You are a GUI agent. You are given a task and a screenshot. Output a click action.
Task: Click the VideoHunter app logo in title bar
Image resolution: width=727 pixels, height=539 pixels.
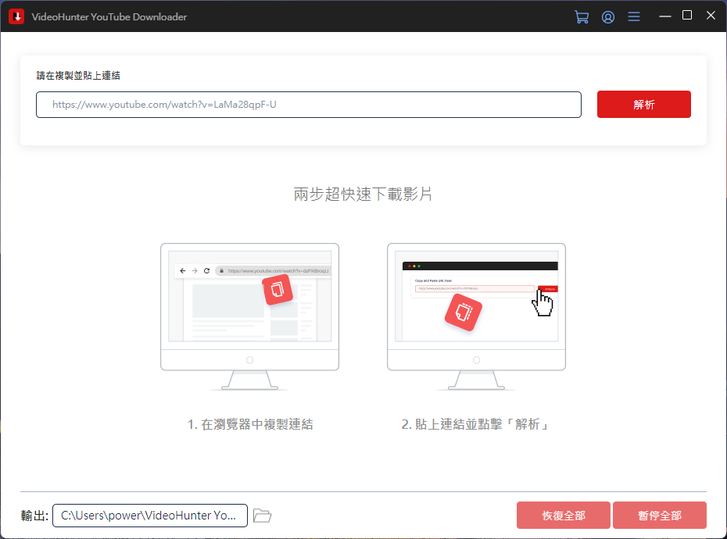click(x=16, y=16)
